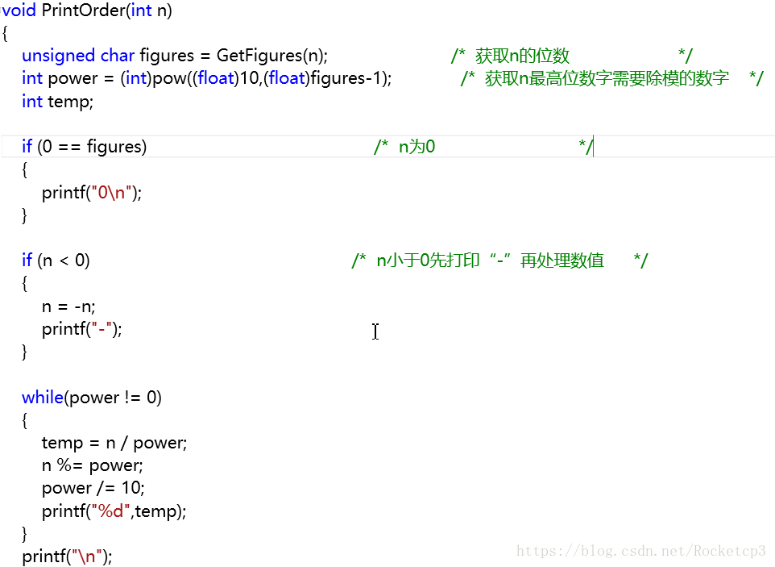Click the statement 'n %= power;'
Screen dimensions: 775x567
[92, 465]
